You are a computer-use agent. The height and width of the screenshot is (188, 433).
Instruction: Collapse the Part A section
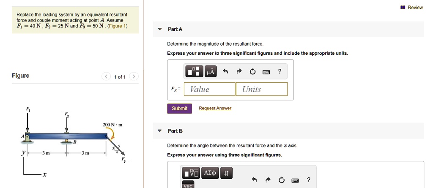(159, 29)
